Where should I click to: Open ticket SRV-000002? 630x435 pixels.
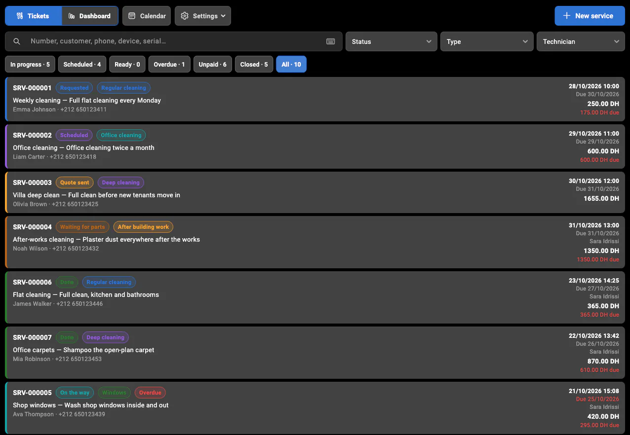[315, 146]
